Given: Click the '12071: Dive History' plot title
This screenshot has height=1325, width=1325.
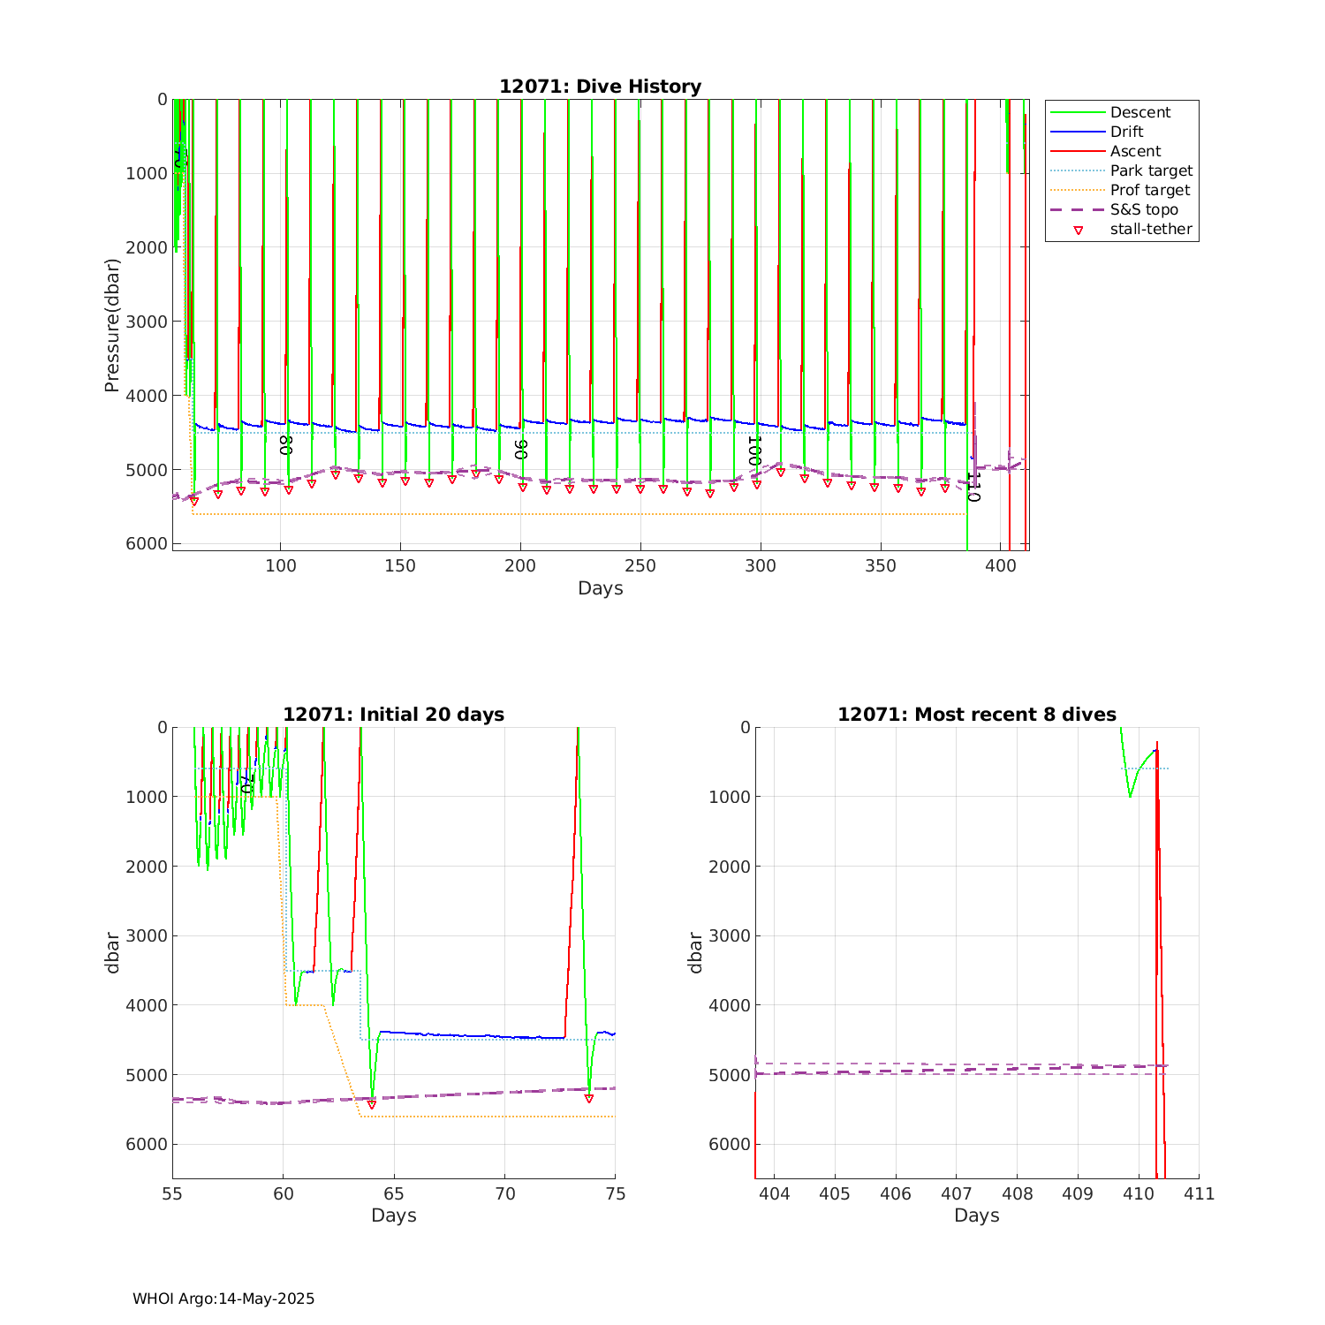Looking at the screenshot, I should [600, 87].
